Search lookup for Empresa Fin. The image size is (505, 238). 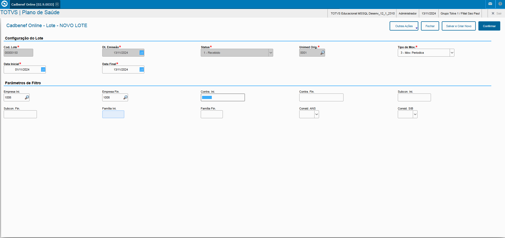click(125, 97)
